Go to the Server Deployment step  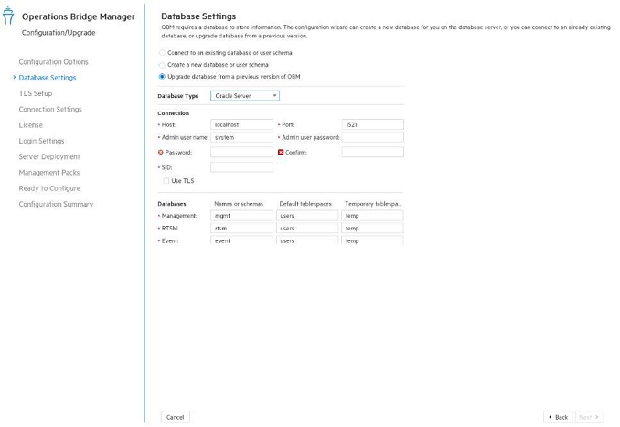point(49,156)
